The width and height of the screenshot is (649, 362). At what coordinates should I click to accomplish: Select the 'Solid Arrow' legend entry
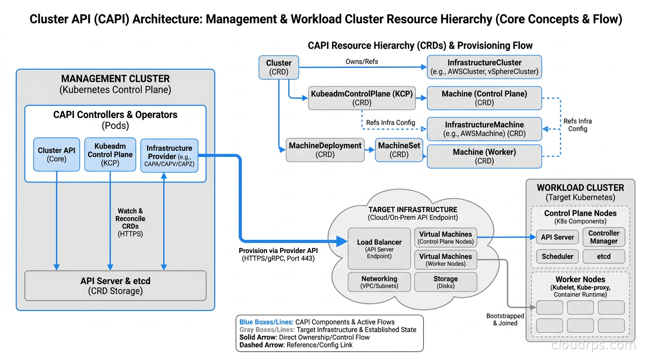(305, 337)
